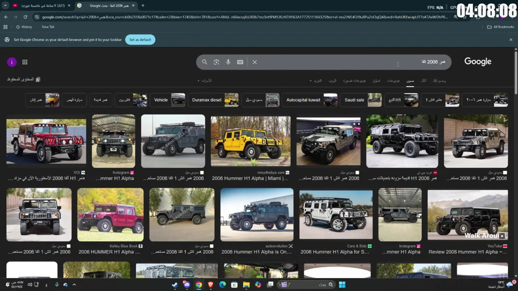The image size is (518, 291).
Task: Open Microsoft Edge from taskbar
Action: pos(222,285)
